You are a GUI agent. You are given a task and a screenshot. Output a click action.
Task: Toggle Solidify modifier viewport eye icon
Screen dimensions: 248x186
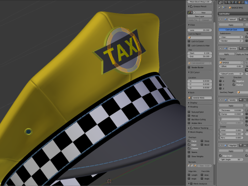245,100
